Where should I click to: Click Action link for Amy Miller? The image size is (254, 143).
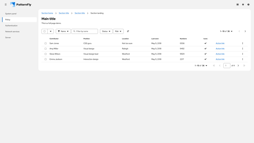220,49
